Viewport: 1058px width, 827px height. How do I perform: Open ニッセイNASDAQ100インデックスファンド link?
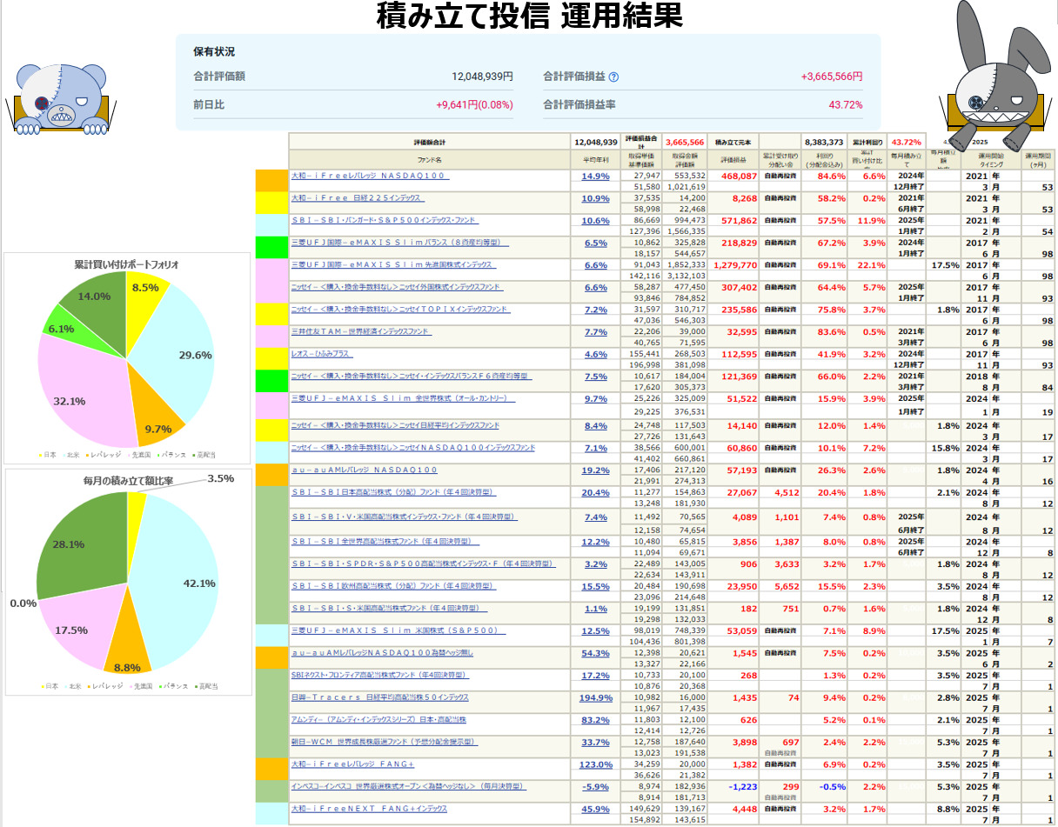tap(413, 448)
